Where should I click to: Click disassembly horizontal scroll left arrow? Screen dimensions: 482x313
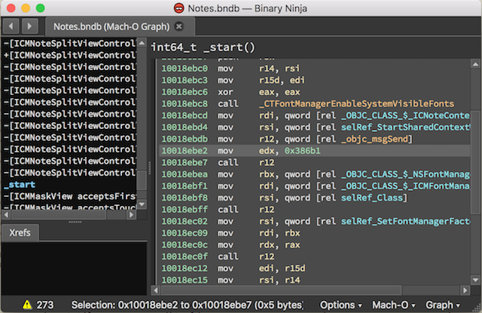click(156, 290)
